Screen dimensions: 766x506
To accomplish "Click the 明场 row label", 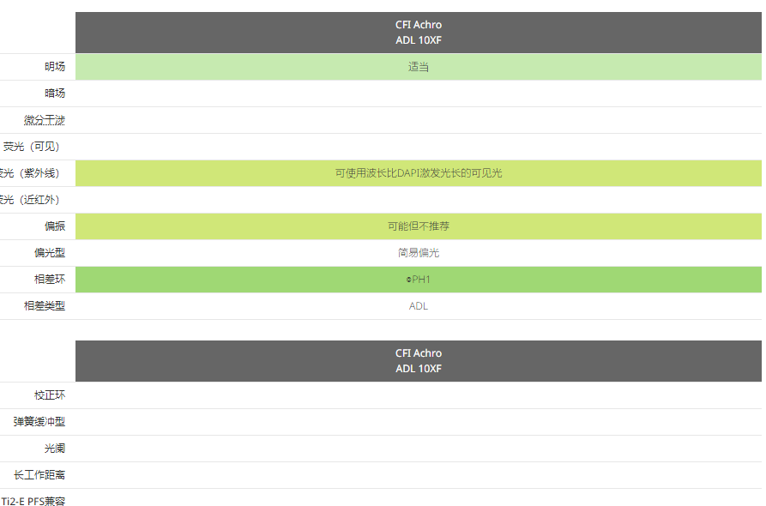I will (54, 67).
